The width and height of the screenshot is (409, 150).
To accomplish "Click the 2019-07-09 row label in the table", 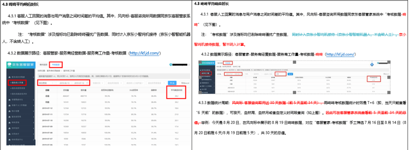I will click(x=47, y=126).
